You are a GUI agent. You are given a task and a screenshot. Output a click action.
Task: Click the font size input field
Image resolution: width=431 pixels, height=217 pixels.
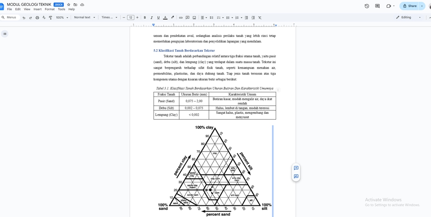131,17
